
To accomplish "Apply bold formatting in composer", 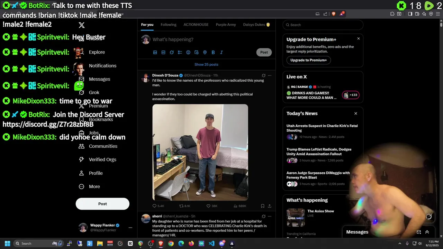I will pyautogui.click(x=213, y=52).
